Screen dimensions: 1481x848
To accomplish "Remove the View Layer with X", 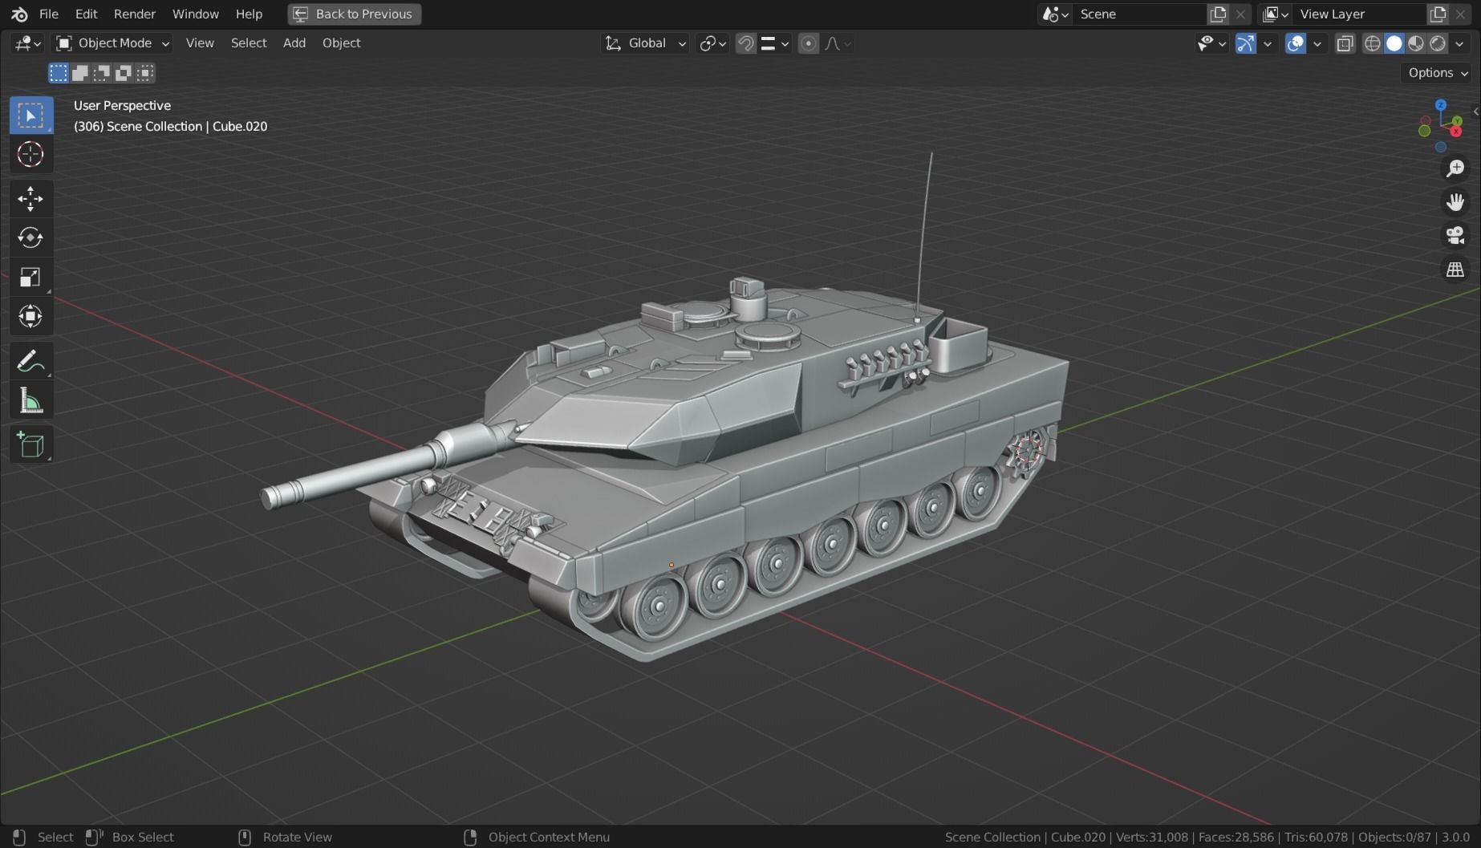I will point(1460,14).
